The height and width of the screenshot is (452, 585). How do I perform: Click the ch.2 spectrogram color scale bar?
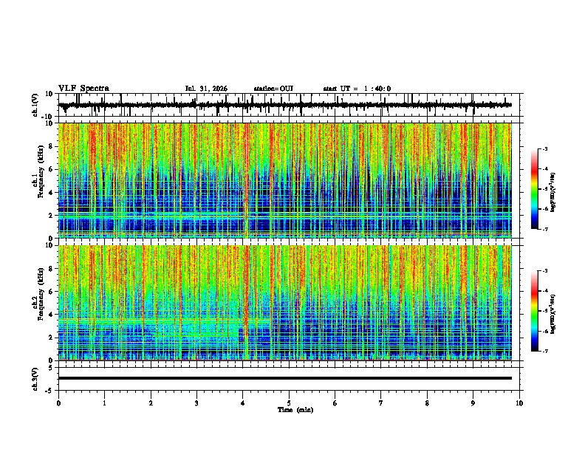point(534,311)
